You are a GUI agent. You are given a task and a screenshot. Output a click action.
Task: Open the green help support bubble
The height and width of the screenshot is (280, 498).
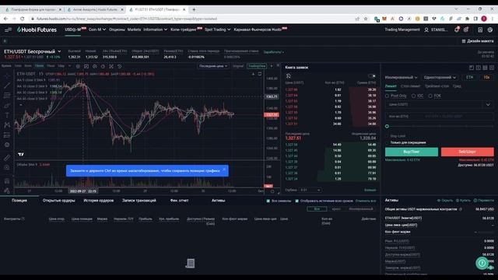(482, 263)
